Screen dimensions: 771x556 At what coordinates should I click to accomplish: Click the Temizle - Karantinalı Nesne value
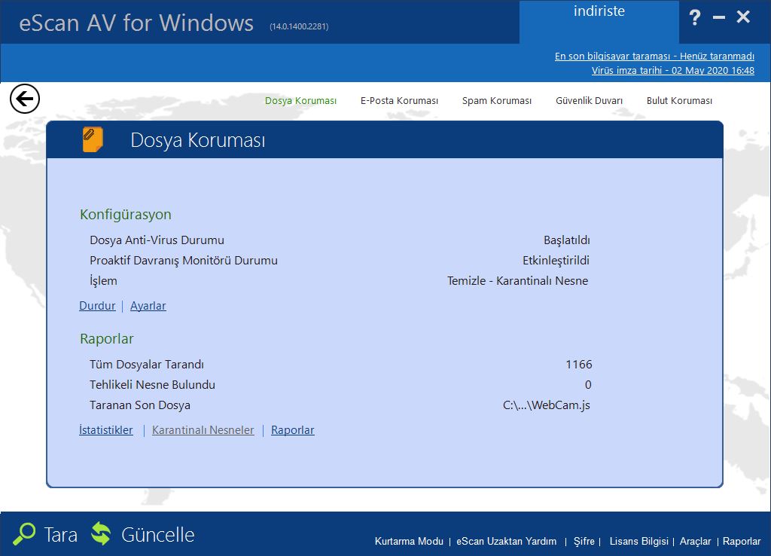pos(517,280)
